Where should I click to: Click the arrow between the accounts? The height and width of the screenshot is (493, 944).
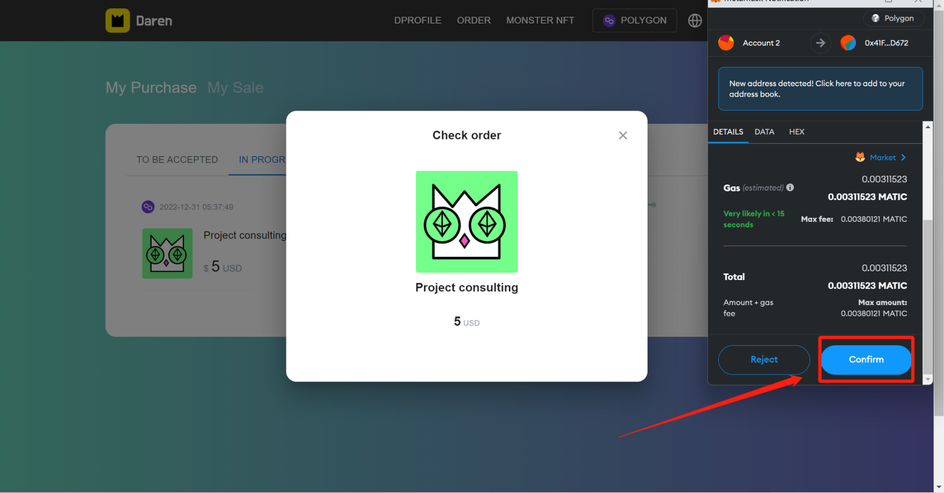[x=821, y=43]
